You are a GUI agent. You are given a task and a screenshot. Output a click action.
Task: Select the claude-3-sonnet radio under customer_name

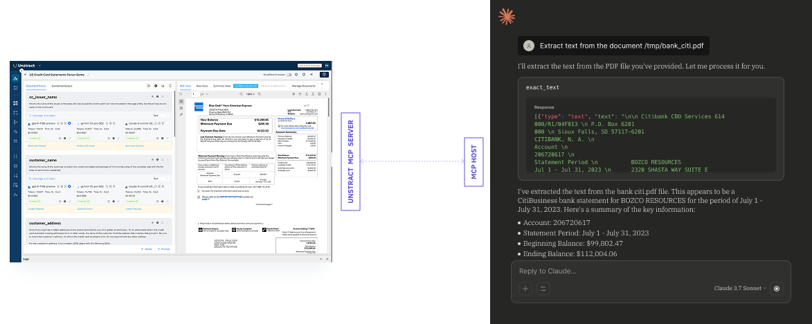166,186
